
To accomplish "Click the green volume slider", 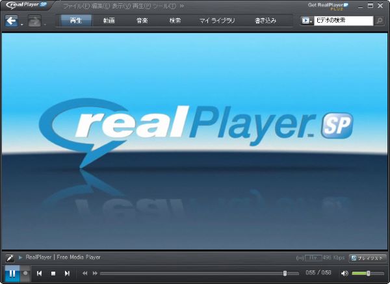I will (x=368, y=274).
